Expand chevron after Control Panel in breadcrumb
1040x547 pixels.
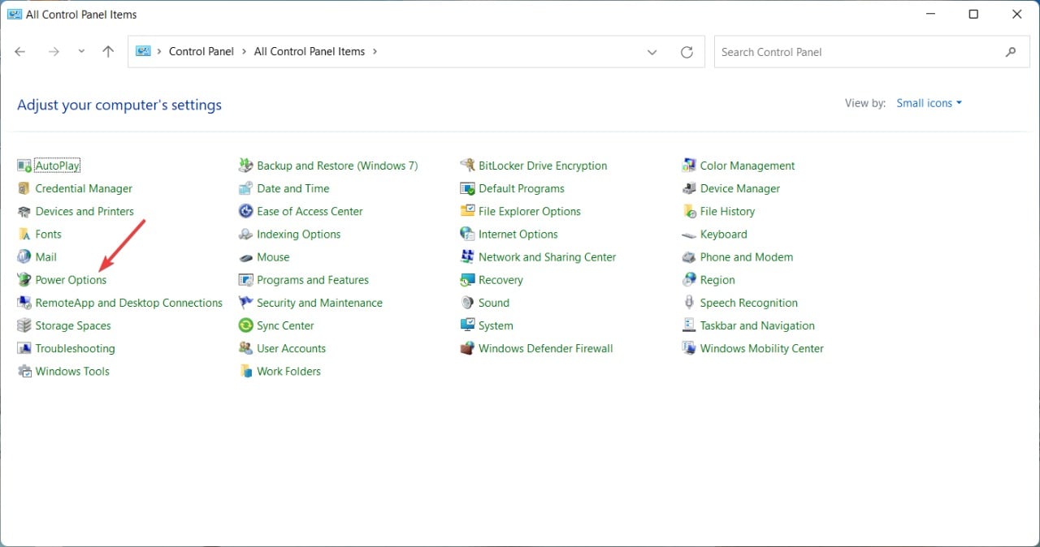tap(244, 51)
